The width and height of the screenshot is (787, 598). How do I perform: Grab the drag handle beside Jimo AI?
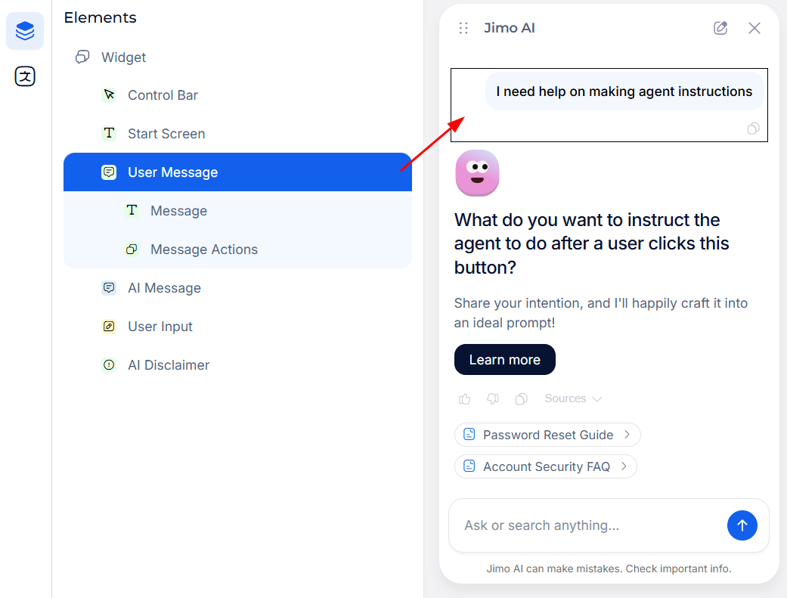click(x=463, y=28)
